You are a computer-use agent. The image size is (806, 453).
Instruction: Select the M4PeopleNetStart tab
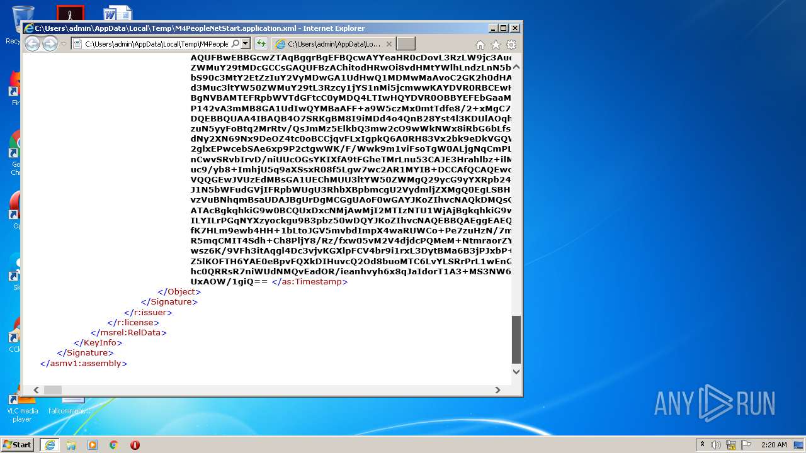(x=334, y=44)
